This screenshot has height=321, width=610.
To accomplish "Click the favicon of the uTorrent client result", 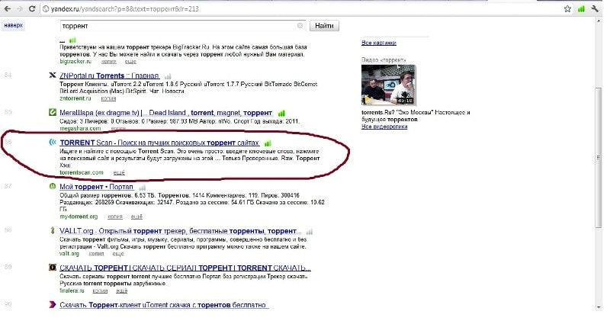I will point(53,304).
